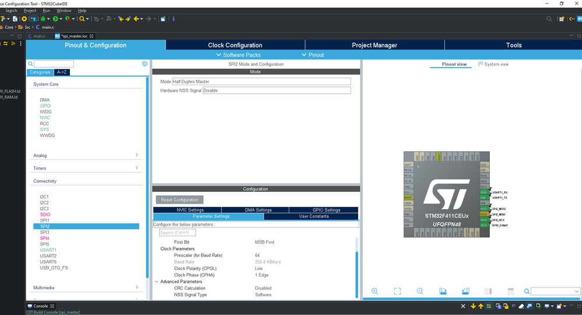582x315 pixels.
Task: Click the parameter settings vertical scrollbar
Action: (x=357, y=275)
